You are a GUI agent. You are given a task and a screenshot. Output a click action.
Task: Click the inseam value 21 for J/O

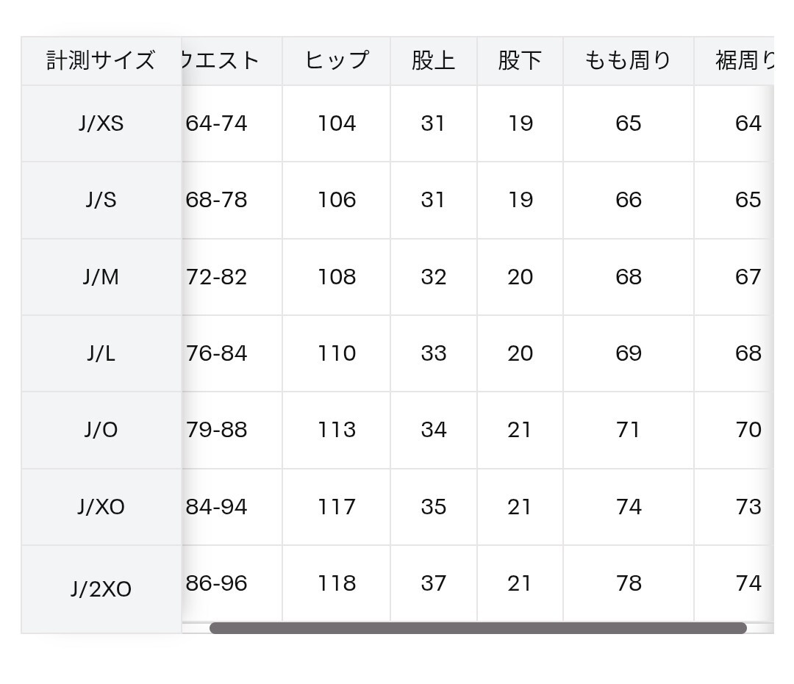click(x=520, y=430)
